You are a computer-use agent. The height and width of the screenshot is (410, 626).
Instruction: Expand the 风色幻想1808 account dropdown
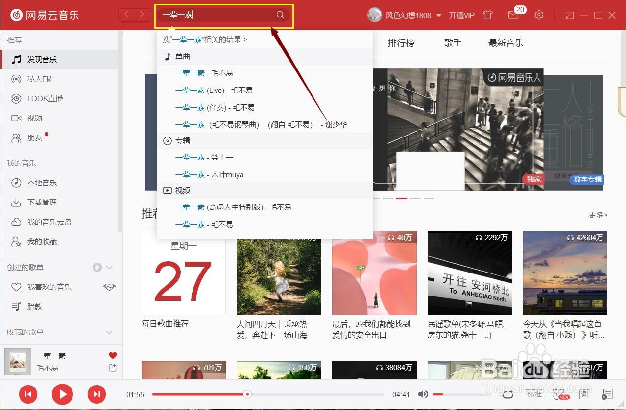click(x=439, y=15)
